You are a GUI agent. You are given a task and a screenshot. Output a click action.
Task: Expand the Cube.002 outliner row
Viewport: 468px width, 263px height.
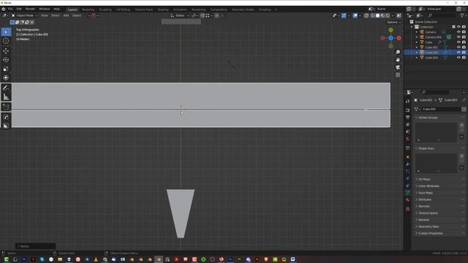tap(417, 53)
